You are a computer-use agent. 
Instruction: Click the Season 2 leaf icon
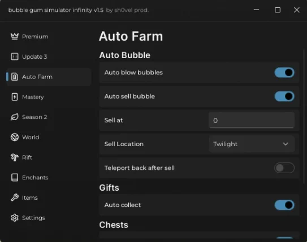coord(15,117)
